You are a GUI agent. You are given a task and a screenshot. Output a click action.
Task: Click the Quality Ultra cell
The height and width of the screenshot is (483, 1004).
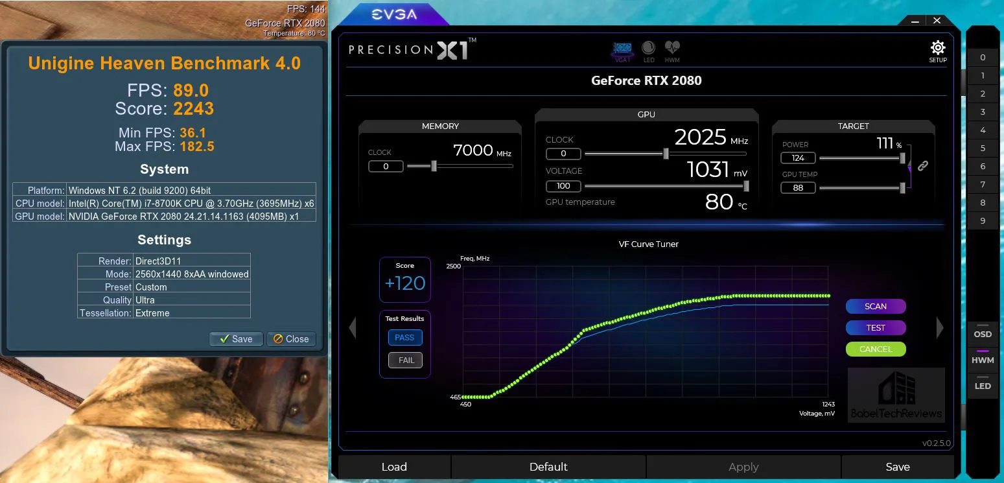tap(192, 300)
